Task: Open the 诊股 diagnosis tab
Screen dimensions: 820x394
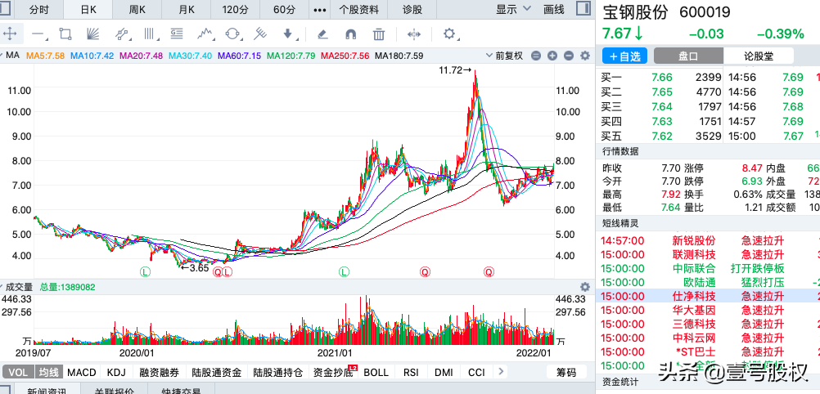Action: [x=412, y=10]
